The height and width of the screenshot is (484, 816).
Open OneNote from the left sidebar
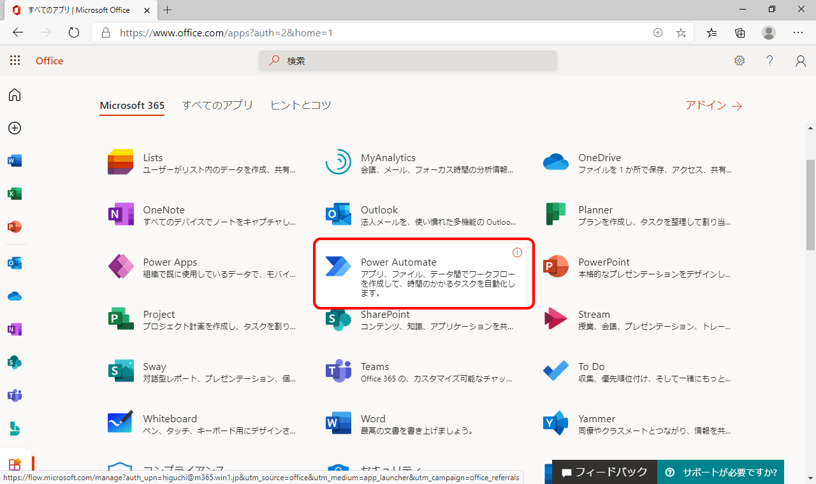click(15, 329)
